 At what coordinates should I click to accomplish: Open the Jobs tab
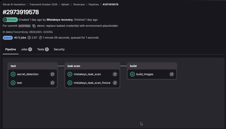click(26, 49)
